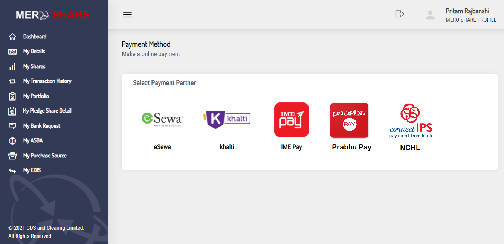Choose khalti payment option

tap(227, 119)
